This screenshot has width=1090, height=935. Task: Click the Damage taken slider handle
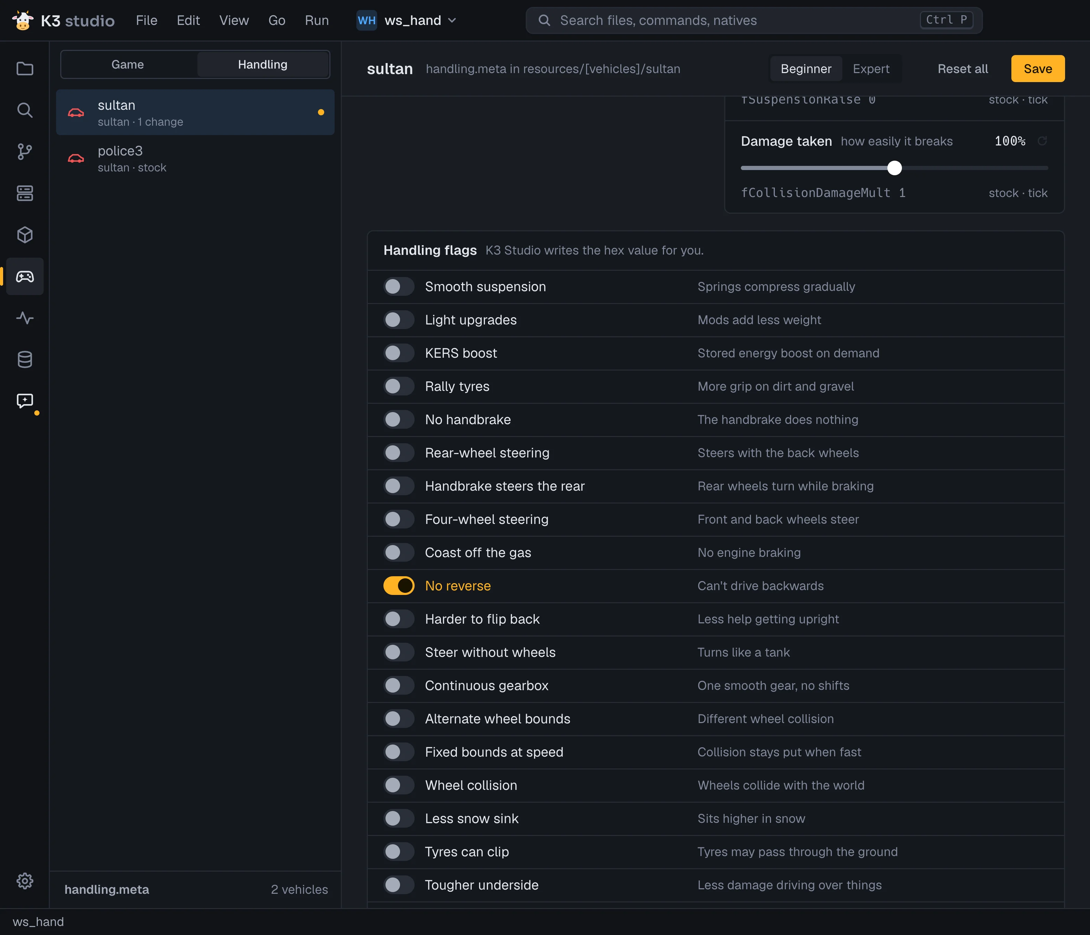point(894,168)
